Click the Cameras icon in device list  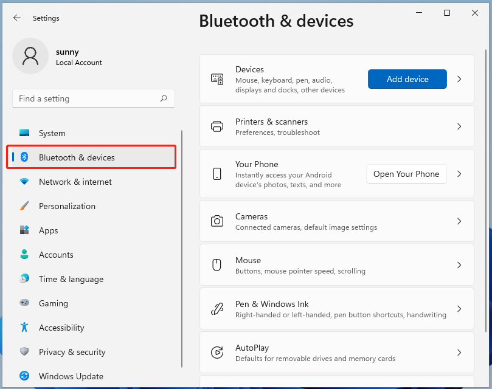(217, 221)
